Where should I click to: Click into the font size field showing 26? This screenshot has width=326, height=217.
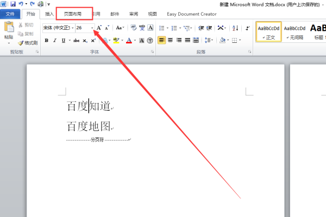83,28
